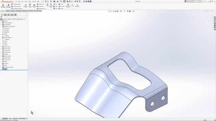Pick the Boundary Boss/Base command
Viewport: 216px width, 121px height.
click(17, 8)
